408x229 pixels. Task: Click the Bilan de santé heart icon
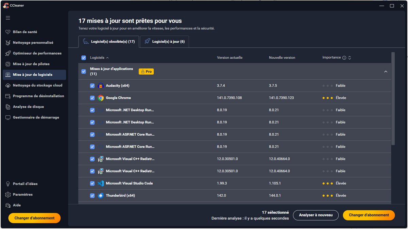(x=8, y=32)
